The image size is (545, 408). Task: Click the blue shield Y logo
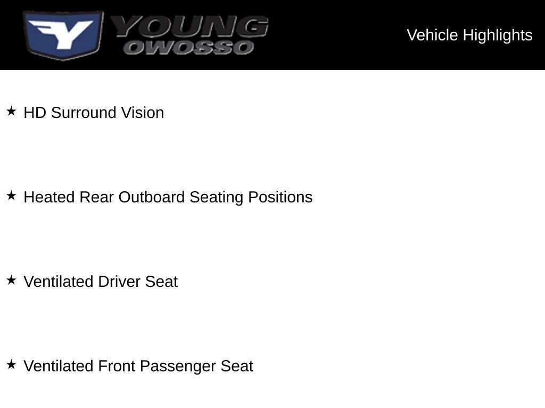coord(63,35)
